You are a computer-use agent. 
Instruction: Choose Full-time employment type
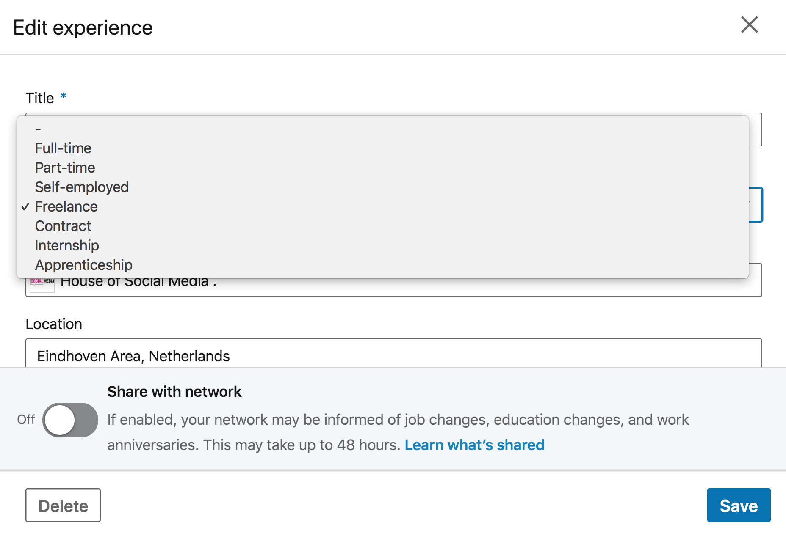pyautogui.click(x=63, y=148)
